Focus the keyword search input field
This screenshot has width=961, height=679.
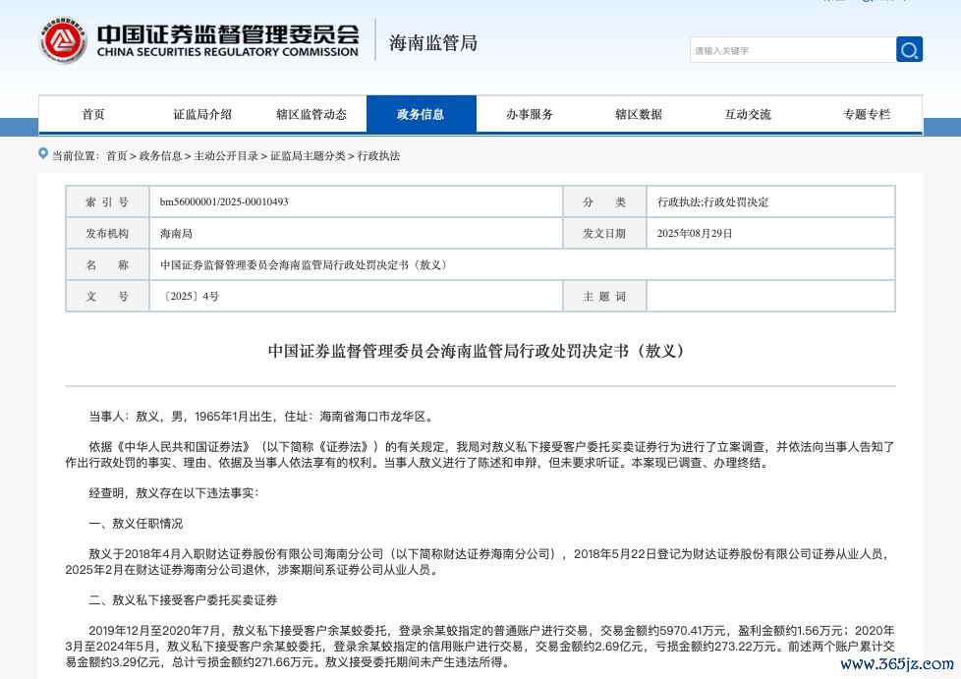coord(793,50)
